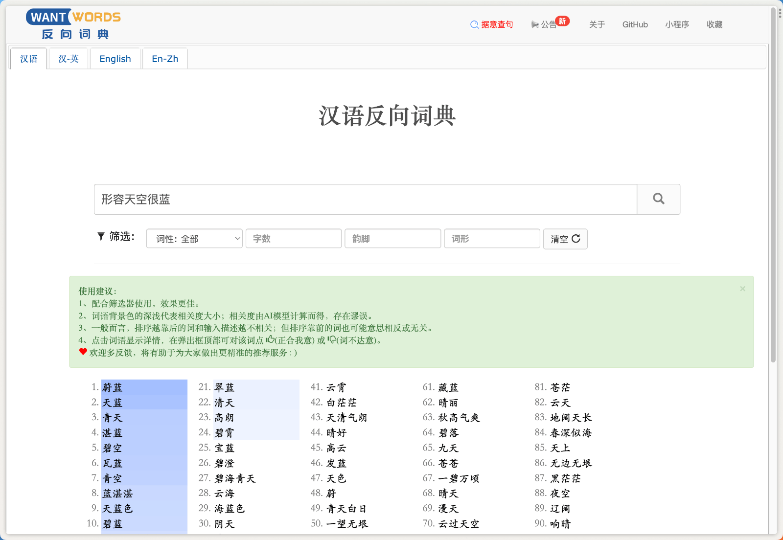Select the word 蔚蓝 from results
The image size is (783, 540).
[x=112, y=387]
